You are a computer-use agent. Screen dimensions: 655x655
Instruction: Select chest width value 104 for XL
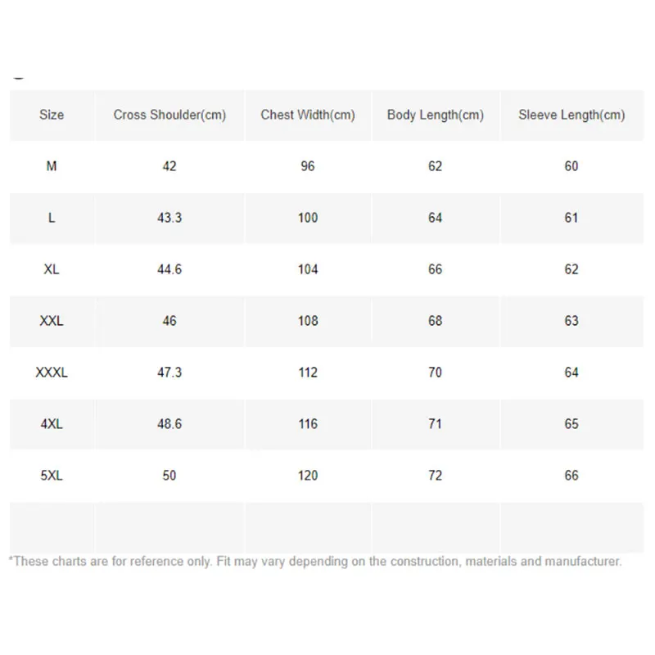(308, 269)
